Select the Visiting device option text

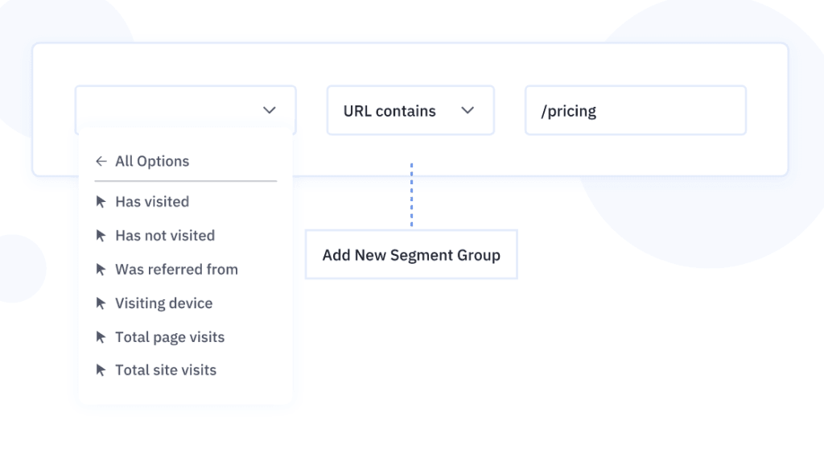[x=164, y=303]
